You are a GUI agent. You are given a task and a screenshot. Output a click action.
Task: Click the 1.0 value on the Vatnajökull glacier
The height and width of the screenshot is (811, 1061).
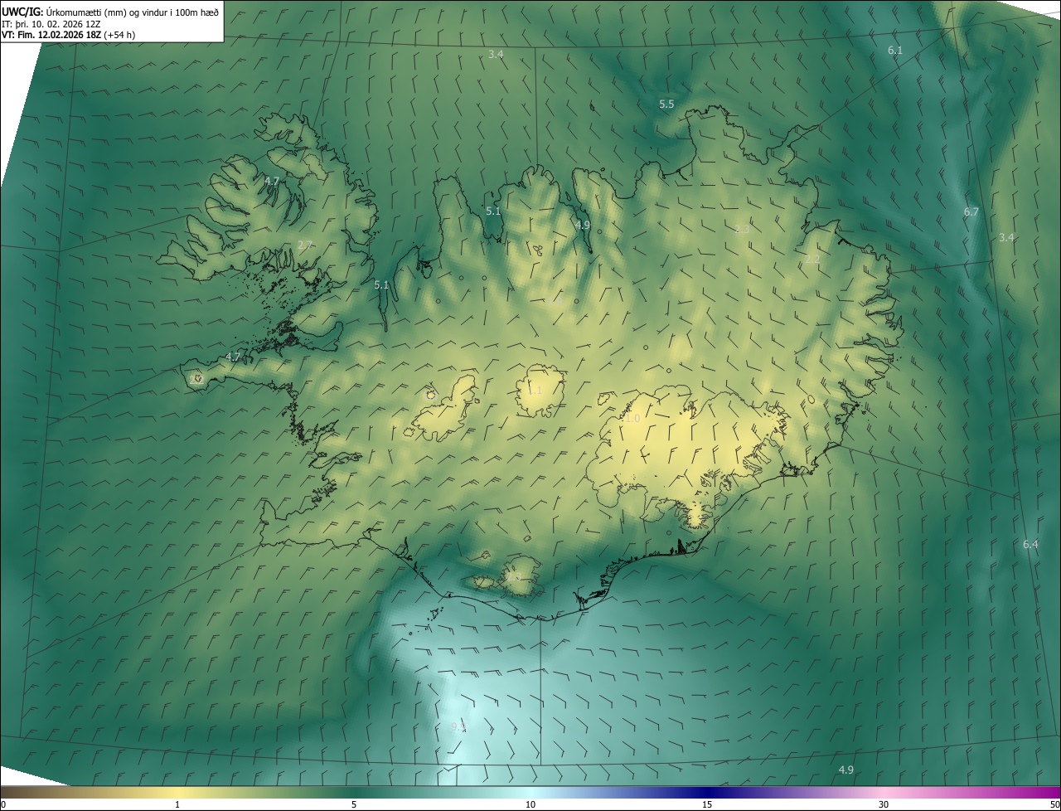pyautogui.click(x=632, y=419)
